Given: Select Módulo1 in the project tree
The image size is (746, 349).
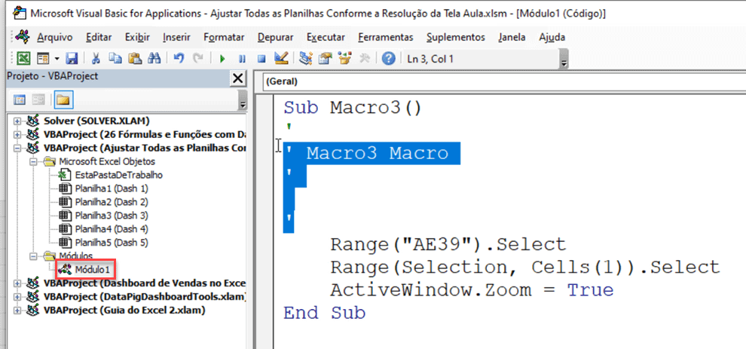Looking at the screenshot, I should 92,269.
